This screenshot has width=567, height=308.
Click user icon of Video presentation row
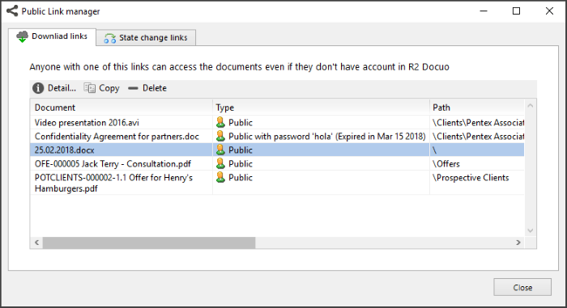click(220, 122)
